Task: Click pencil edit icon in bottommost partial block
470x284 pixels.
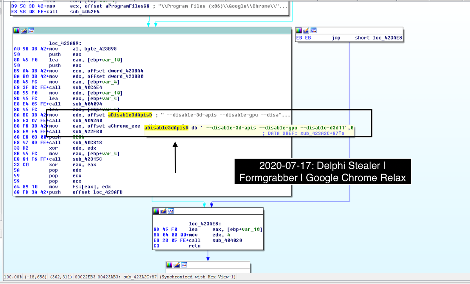Action: [x=176, y=264]
